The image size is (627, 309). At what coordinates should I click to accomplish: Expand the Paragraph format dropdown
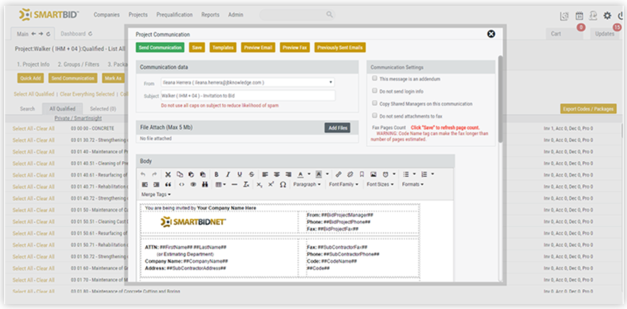click(x=307, y=184)
